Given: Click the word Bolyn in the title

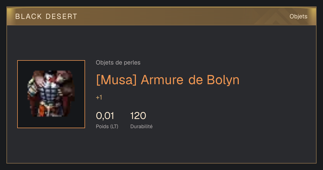Looking at the screenshot, I should click(x=223, y=80).
